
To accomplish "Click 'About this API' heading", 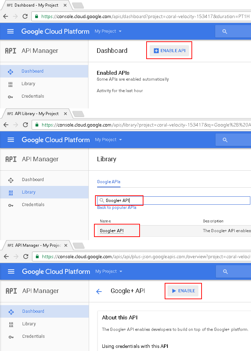I will 119,317.
